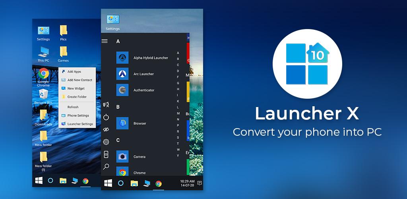
Task: Open Phone Settings from context menu
Action: 78,115
